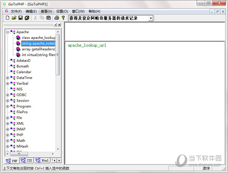Click the GoToPHP document icon in menu bar
228x173 pixels.
pos(6,11)
